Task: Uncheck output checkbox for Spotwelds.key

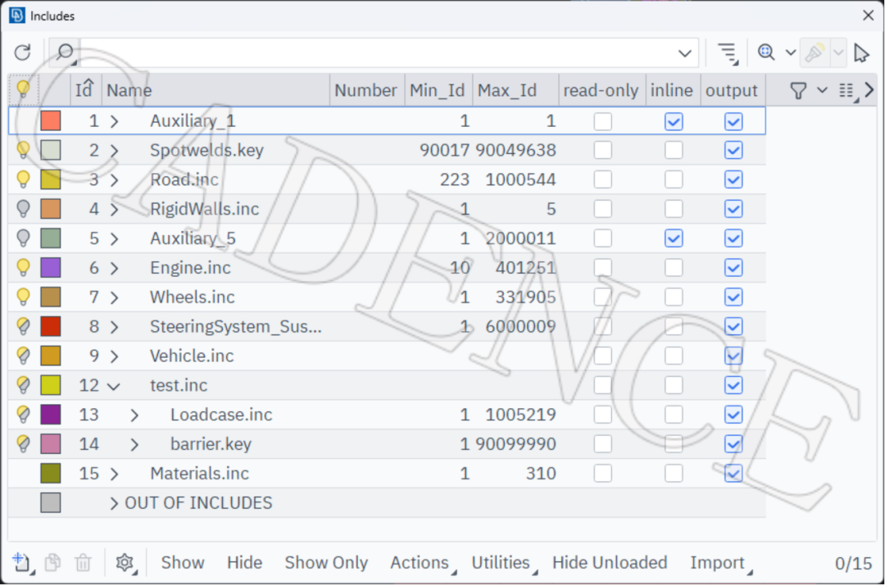Action: click(x=733, y=150)
